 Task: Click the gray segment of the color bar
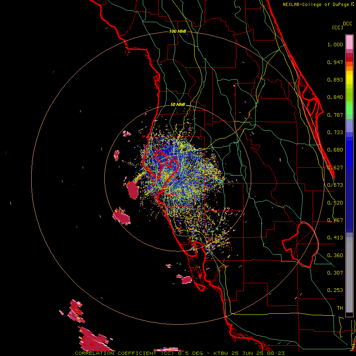tap(349, 275)
